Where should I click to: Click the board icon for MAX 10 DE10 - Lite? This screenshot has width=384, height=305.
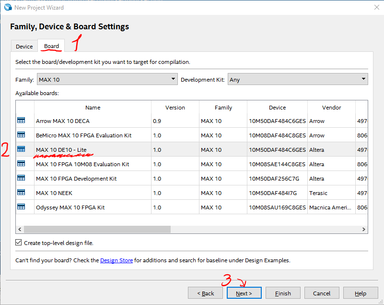click(x=21, y=149)
